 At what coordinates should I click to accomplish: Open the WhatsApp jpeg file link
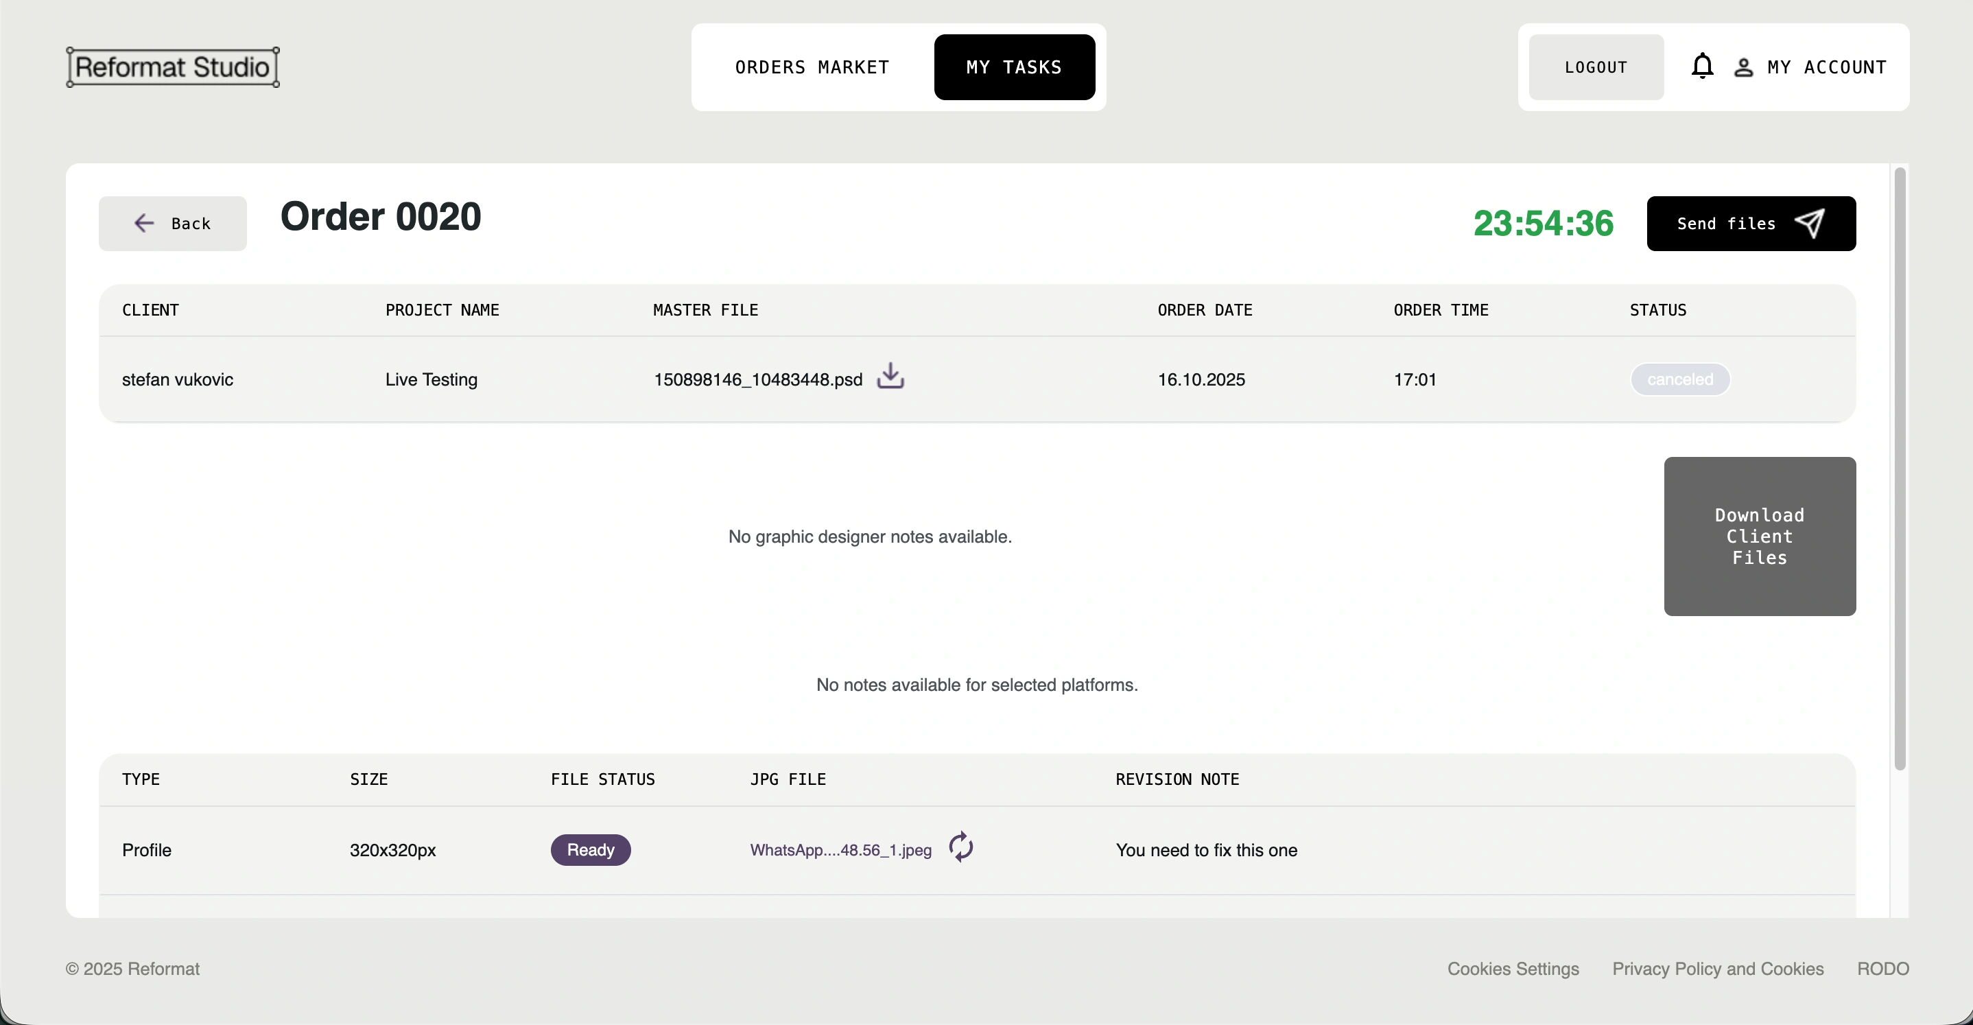[840, 850]
